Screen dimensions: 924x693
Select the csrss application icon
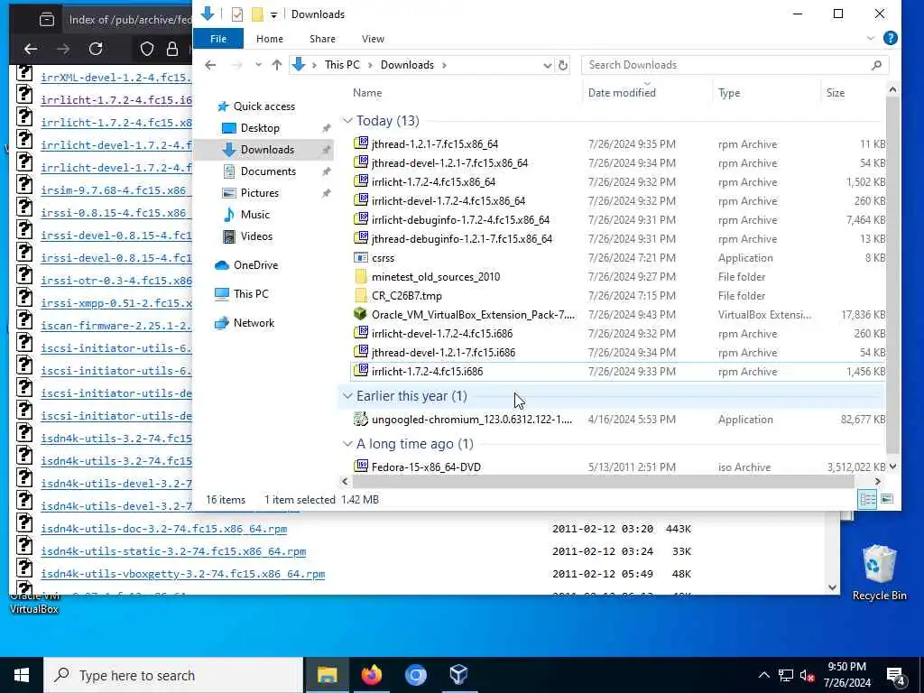361,257
